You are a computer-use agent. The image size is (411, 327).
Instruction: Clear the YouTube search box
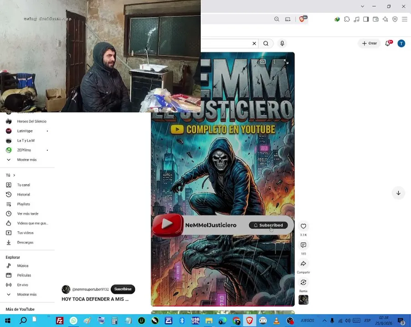pos(254,44)
